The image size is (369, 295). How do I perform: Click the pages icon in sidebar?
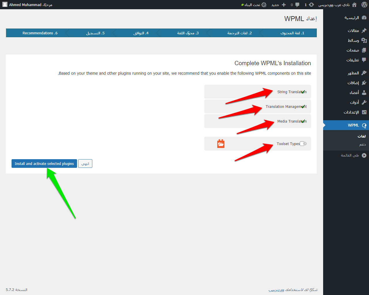(364, 50)
